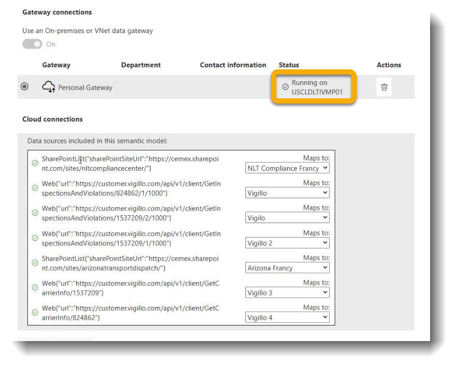Open the Vigillo 2 mapping dropdown
The image size is (457, 368).
287,243
